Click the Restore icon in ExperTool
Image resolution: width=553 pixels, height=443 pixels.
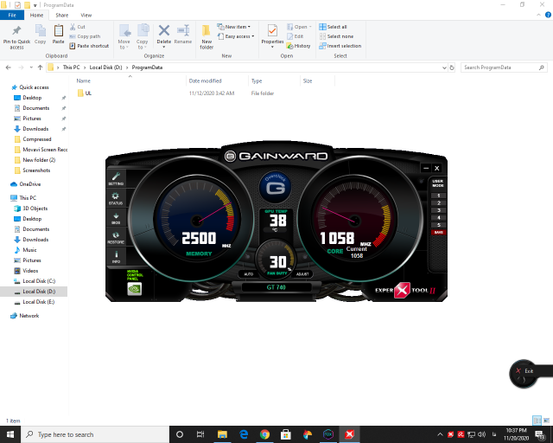click(116, 237)
